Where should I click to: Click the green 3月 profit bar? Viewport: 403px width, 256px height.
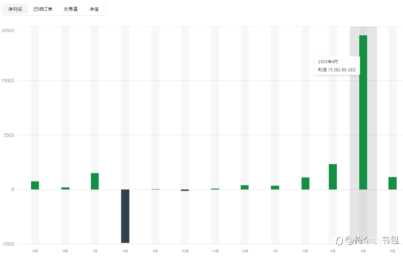pos(333,176)
